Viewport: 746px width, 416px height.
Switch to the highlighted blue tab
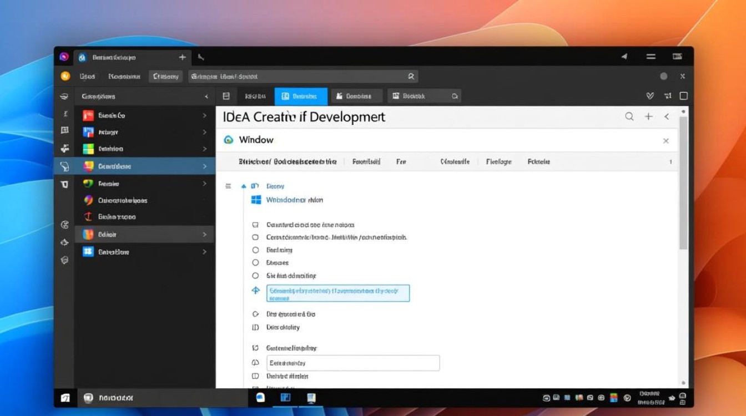[301, 97]
